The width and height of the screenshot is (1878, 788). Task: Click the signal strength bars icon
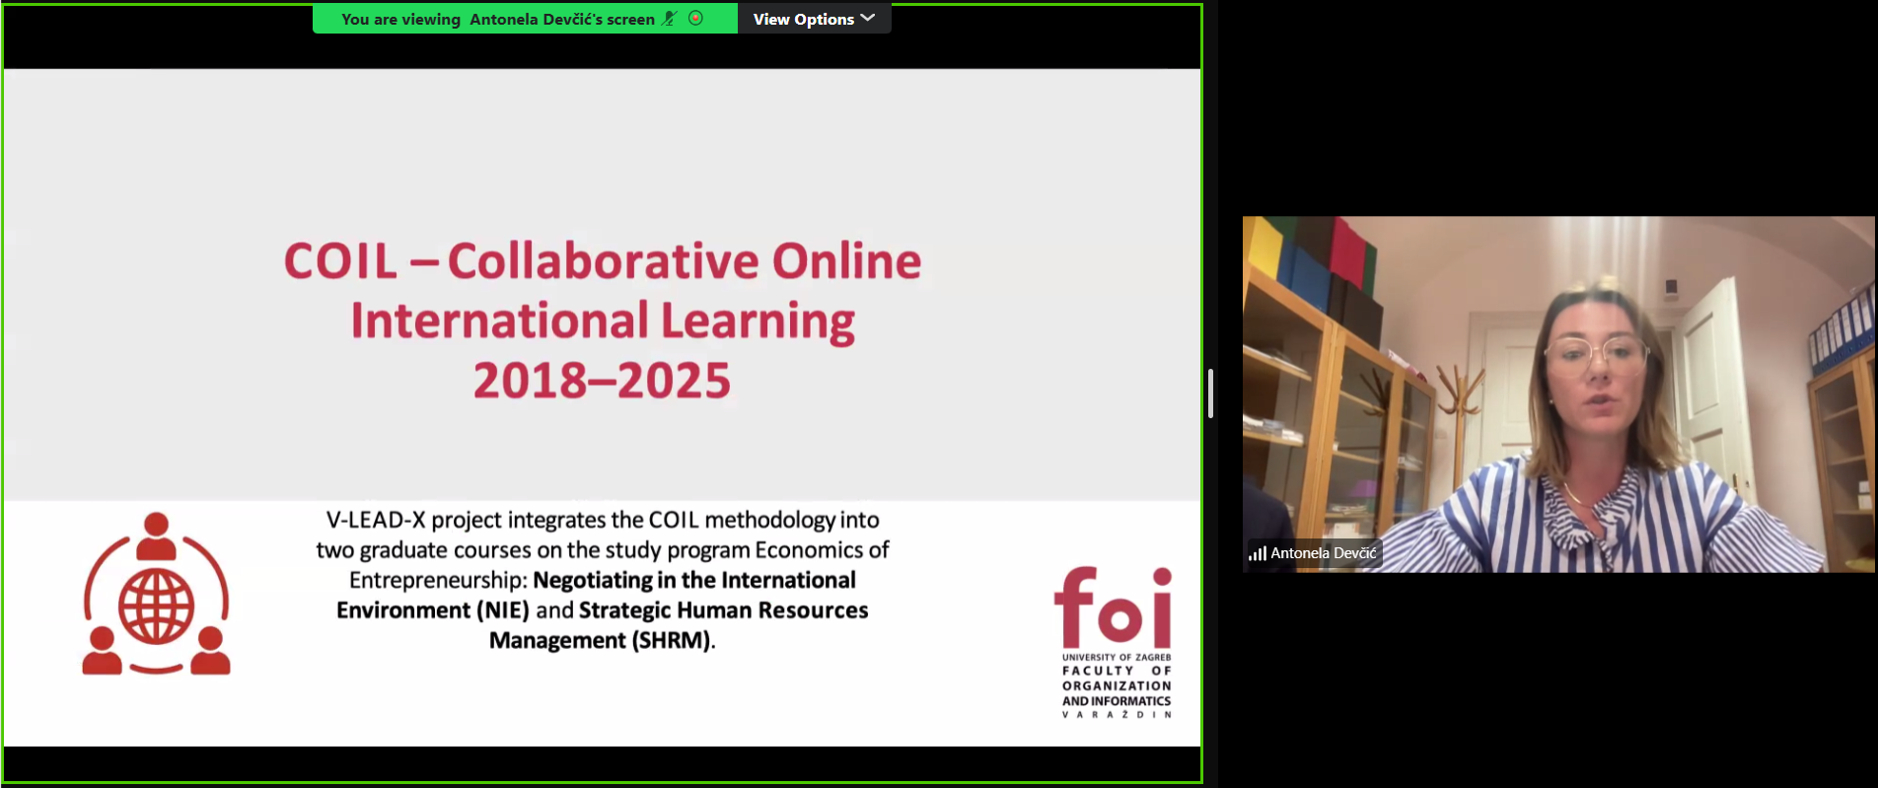click(1257, 553)
